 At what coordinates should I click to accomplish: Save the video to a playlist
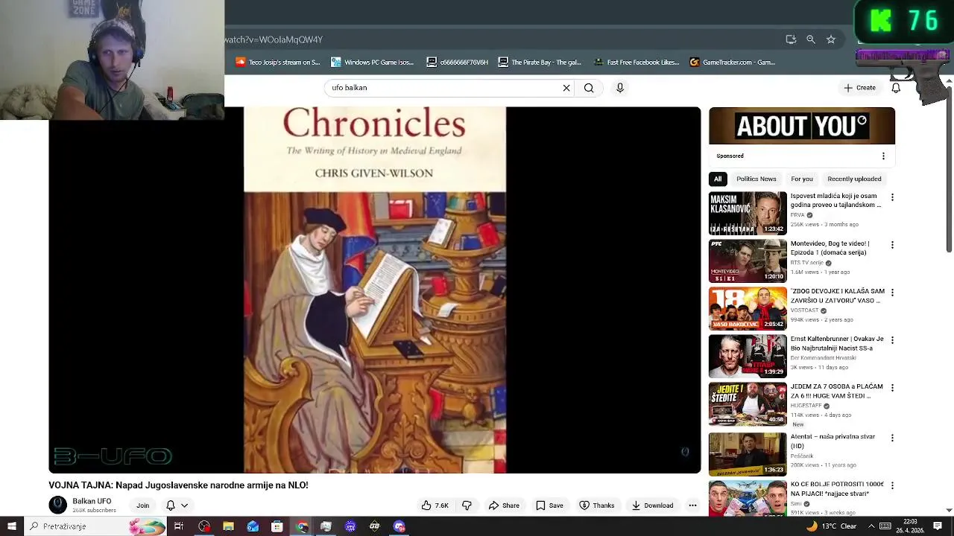point(549,505)
